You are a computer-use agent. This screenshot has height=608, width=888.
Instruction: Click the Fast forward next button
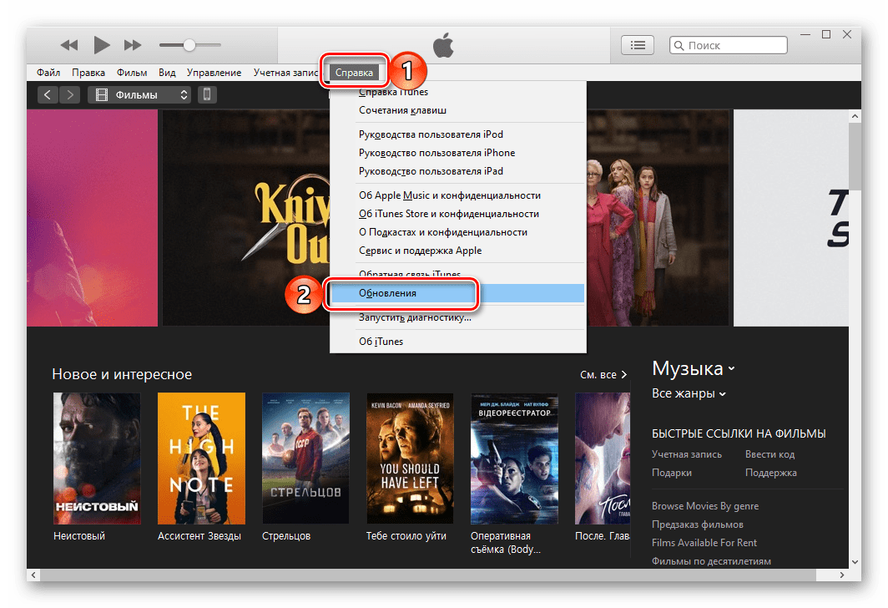click(133, 45)
